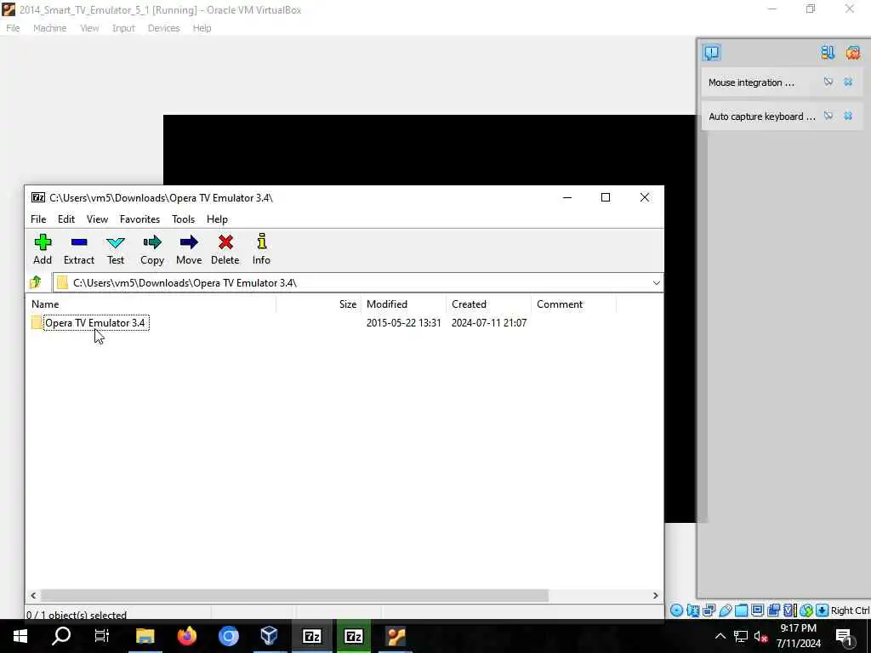Click the Add toolbar button in 7-Zip
The height and width of the screenshot is (653, 871).
point(43,249)
